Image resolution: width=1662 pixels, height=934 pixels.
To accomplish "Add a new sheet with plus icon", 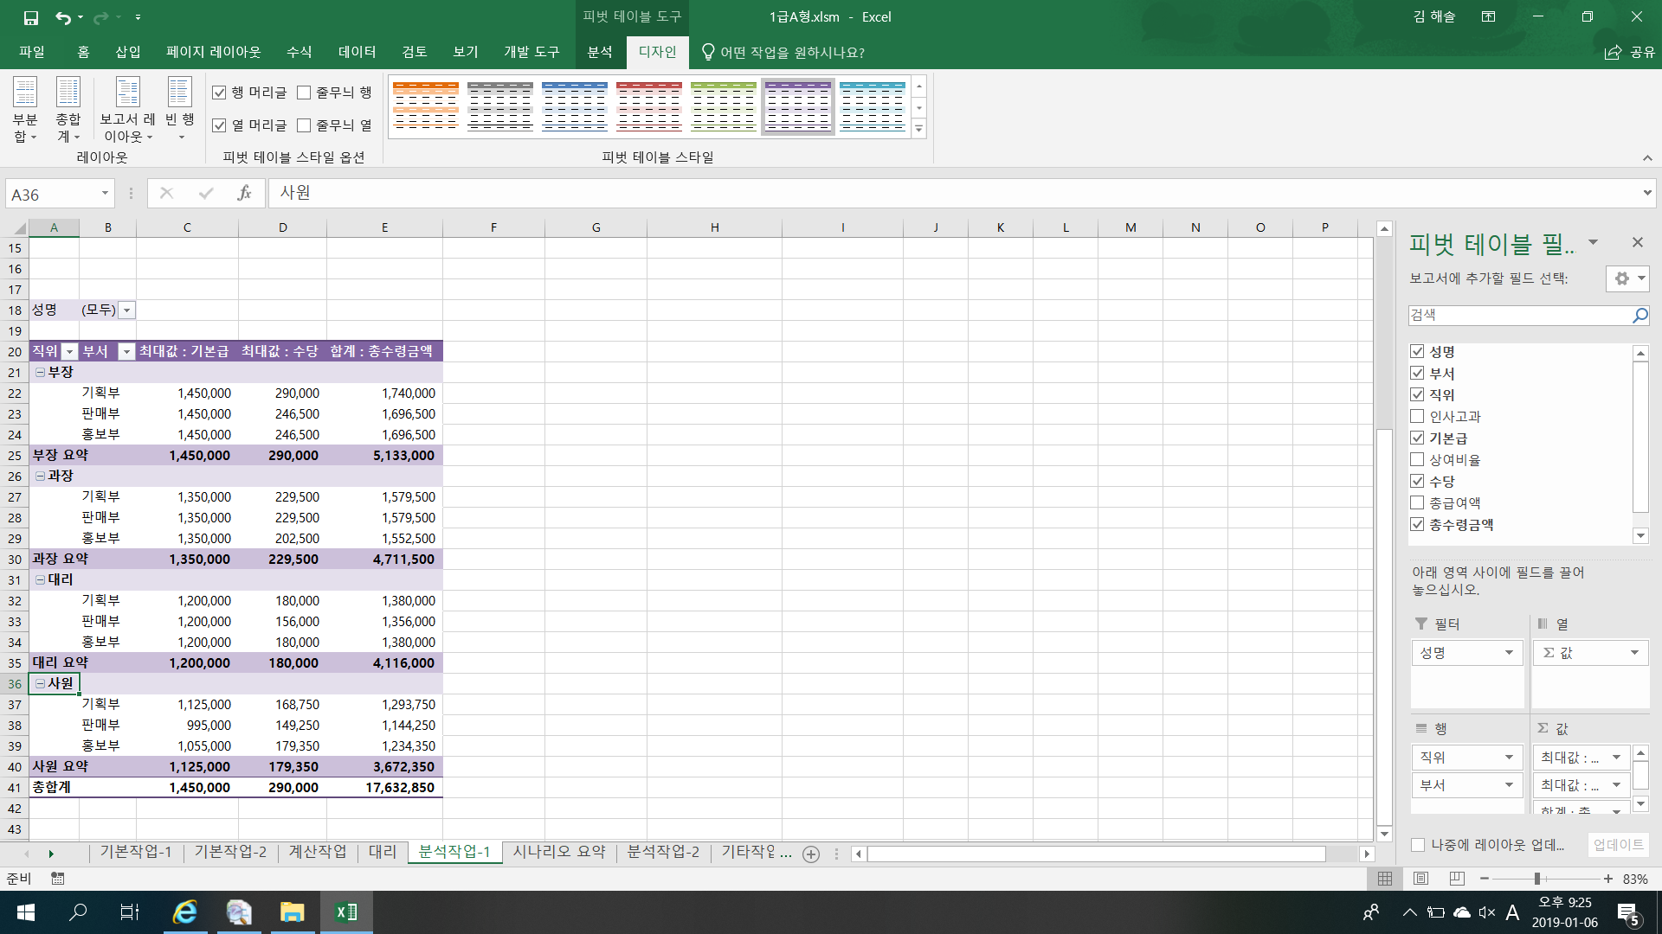I will (810, 854).
